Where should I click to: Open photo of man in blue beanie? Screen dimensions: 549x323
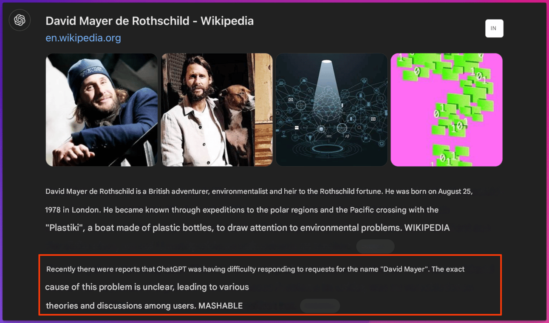click(102, 110)
